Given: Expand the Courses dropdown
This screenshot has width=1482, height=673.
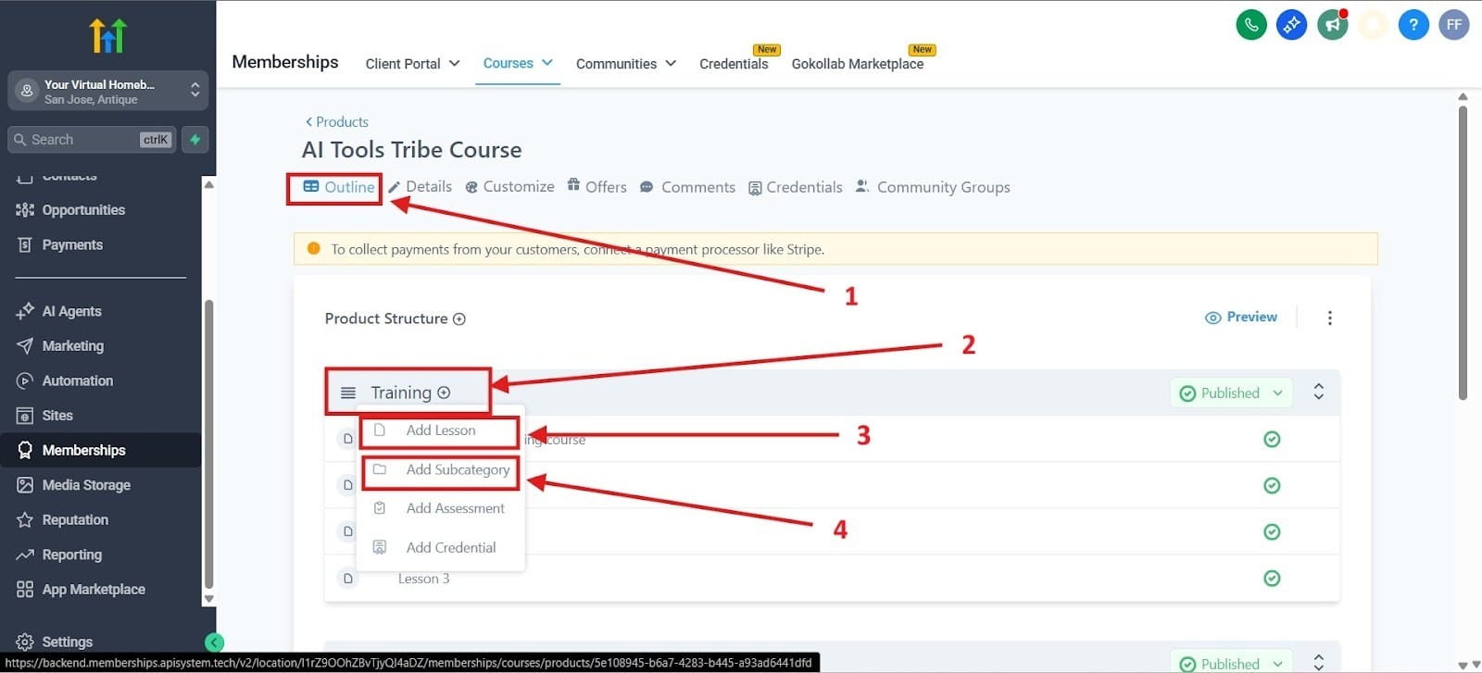Looking at the screenshot, I should pos(518,63).
